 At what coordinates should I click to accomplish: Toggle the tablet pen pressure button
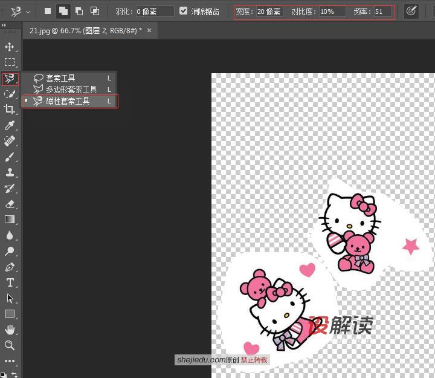point(411,11)
